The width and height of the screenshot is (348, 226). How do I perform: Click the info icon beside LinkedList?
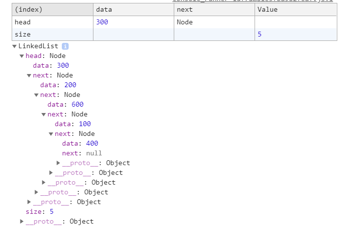65,46
